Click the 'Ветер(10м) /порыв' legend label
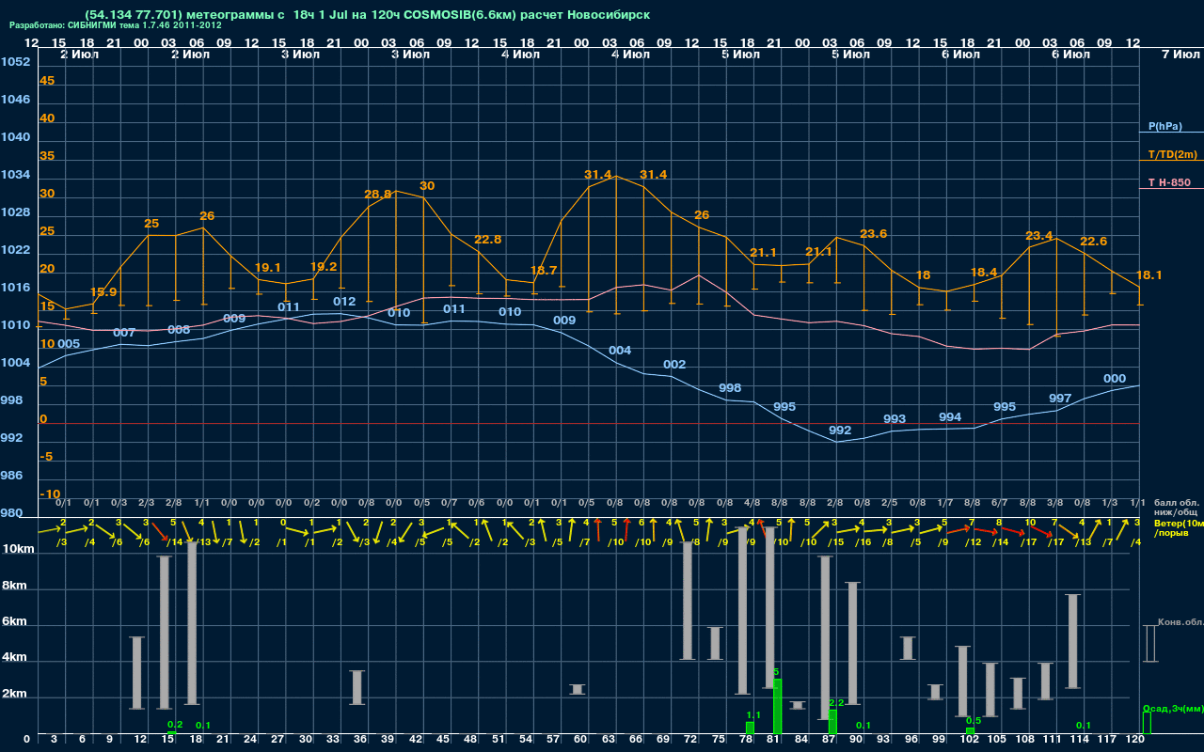The width and height of the screenshot is (1204, 752). click(x=1178, y=527)
